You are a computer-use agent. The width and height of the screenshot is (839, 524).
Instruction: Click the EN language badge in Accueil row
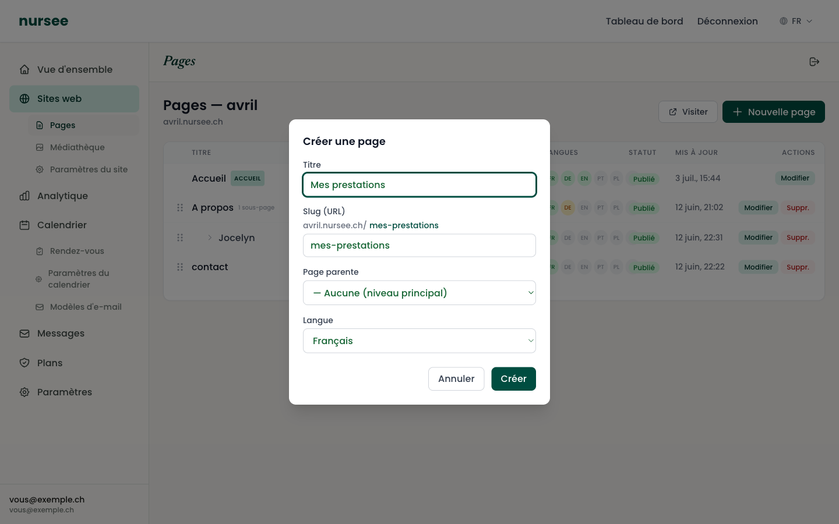(x=584, y=179)
